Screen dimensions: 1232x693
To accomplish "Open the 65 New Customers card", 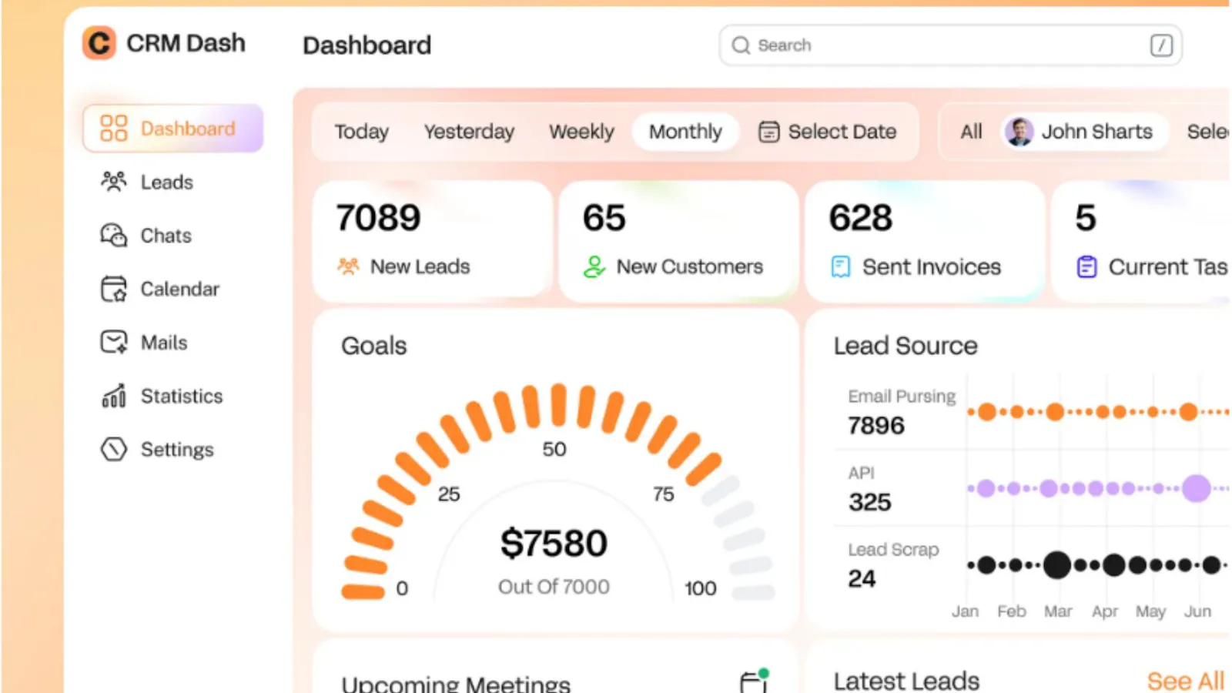I will (678, 240).
